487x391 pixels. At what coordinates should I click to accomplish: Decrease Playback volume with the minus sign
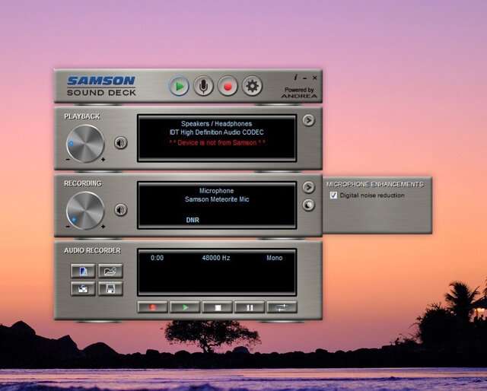point(68,160)
